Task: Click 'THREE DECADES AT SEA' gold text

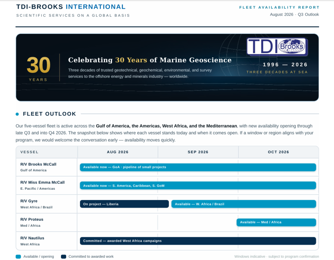Action: 277,72
